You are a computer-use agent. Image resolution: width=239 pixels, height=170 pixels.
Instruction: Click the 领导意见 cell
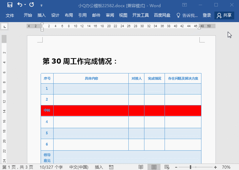(47, 157)
